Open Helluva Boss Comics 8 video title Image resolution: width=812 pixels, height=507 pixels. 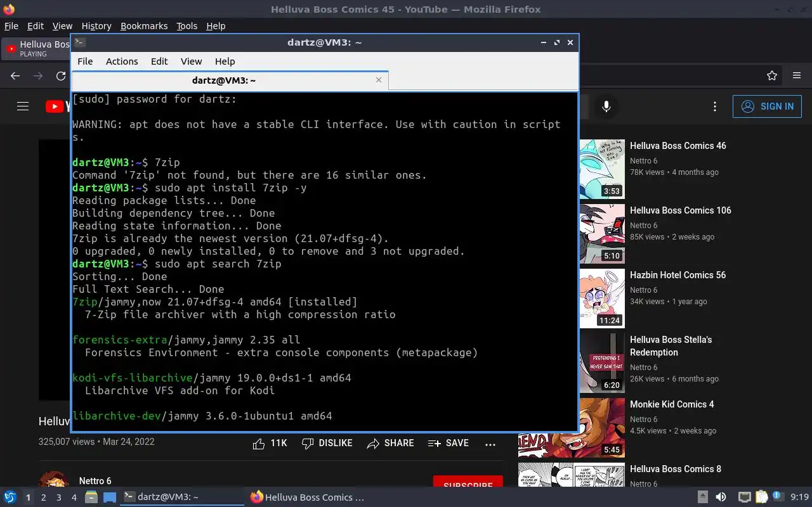pos(676,469)
